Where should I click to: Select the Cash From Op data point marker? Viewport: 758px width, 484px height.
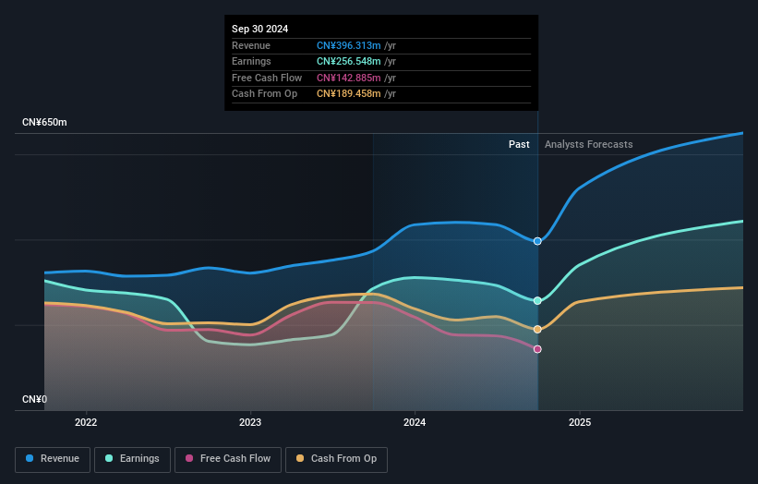tap(537, 329)
